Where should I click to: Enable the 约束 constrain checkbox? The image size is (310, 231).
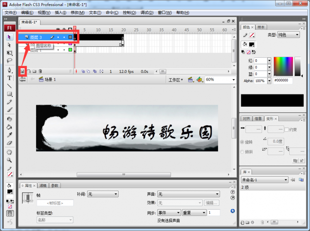(x=286, y=130)
